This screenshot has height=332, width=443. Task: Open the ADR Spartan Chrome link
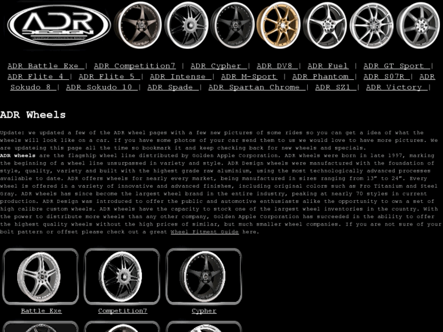tap(257, 87)
